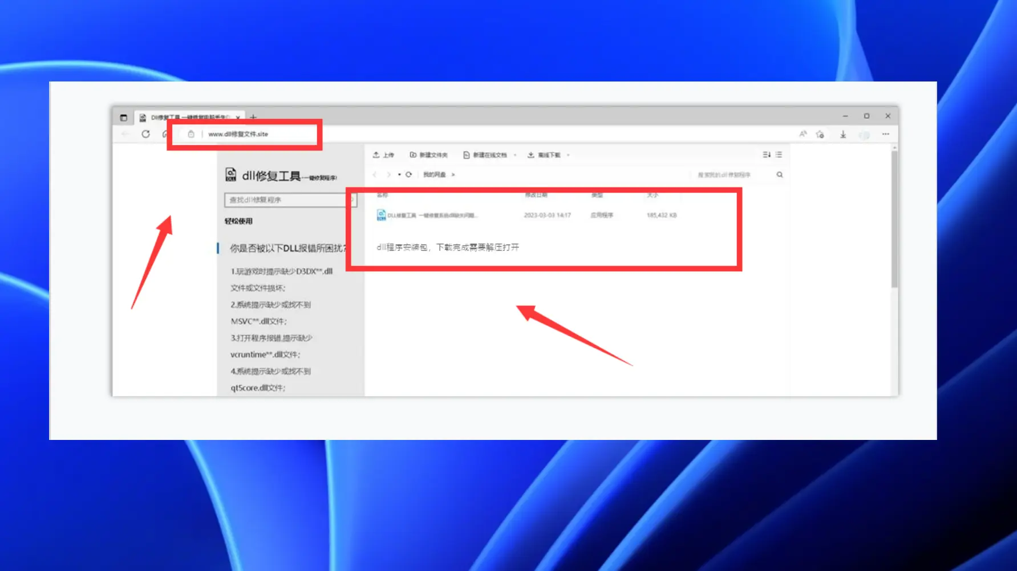
Task: Open the browser downloads icon
Action: (x=843, y=134)
